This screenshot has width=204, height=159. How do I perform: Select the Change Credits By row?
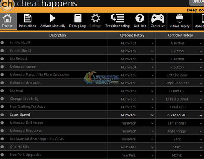(102, 99)
